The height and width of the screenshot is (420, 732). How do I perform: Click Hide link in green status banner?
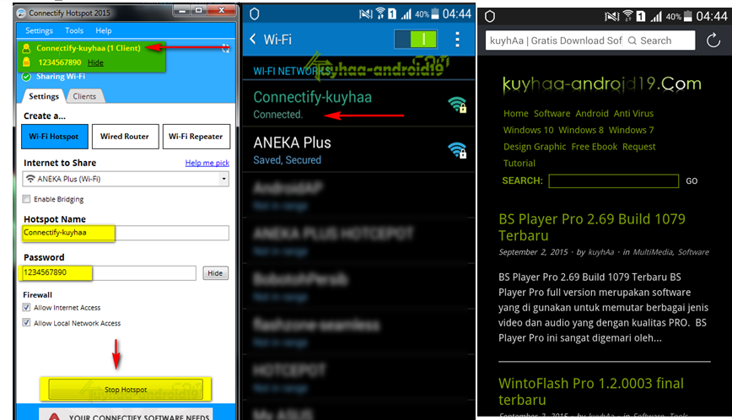tap(95, 62)
